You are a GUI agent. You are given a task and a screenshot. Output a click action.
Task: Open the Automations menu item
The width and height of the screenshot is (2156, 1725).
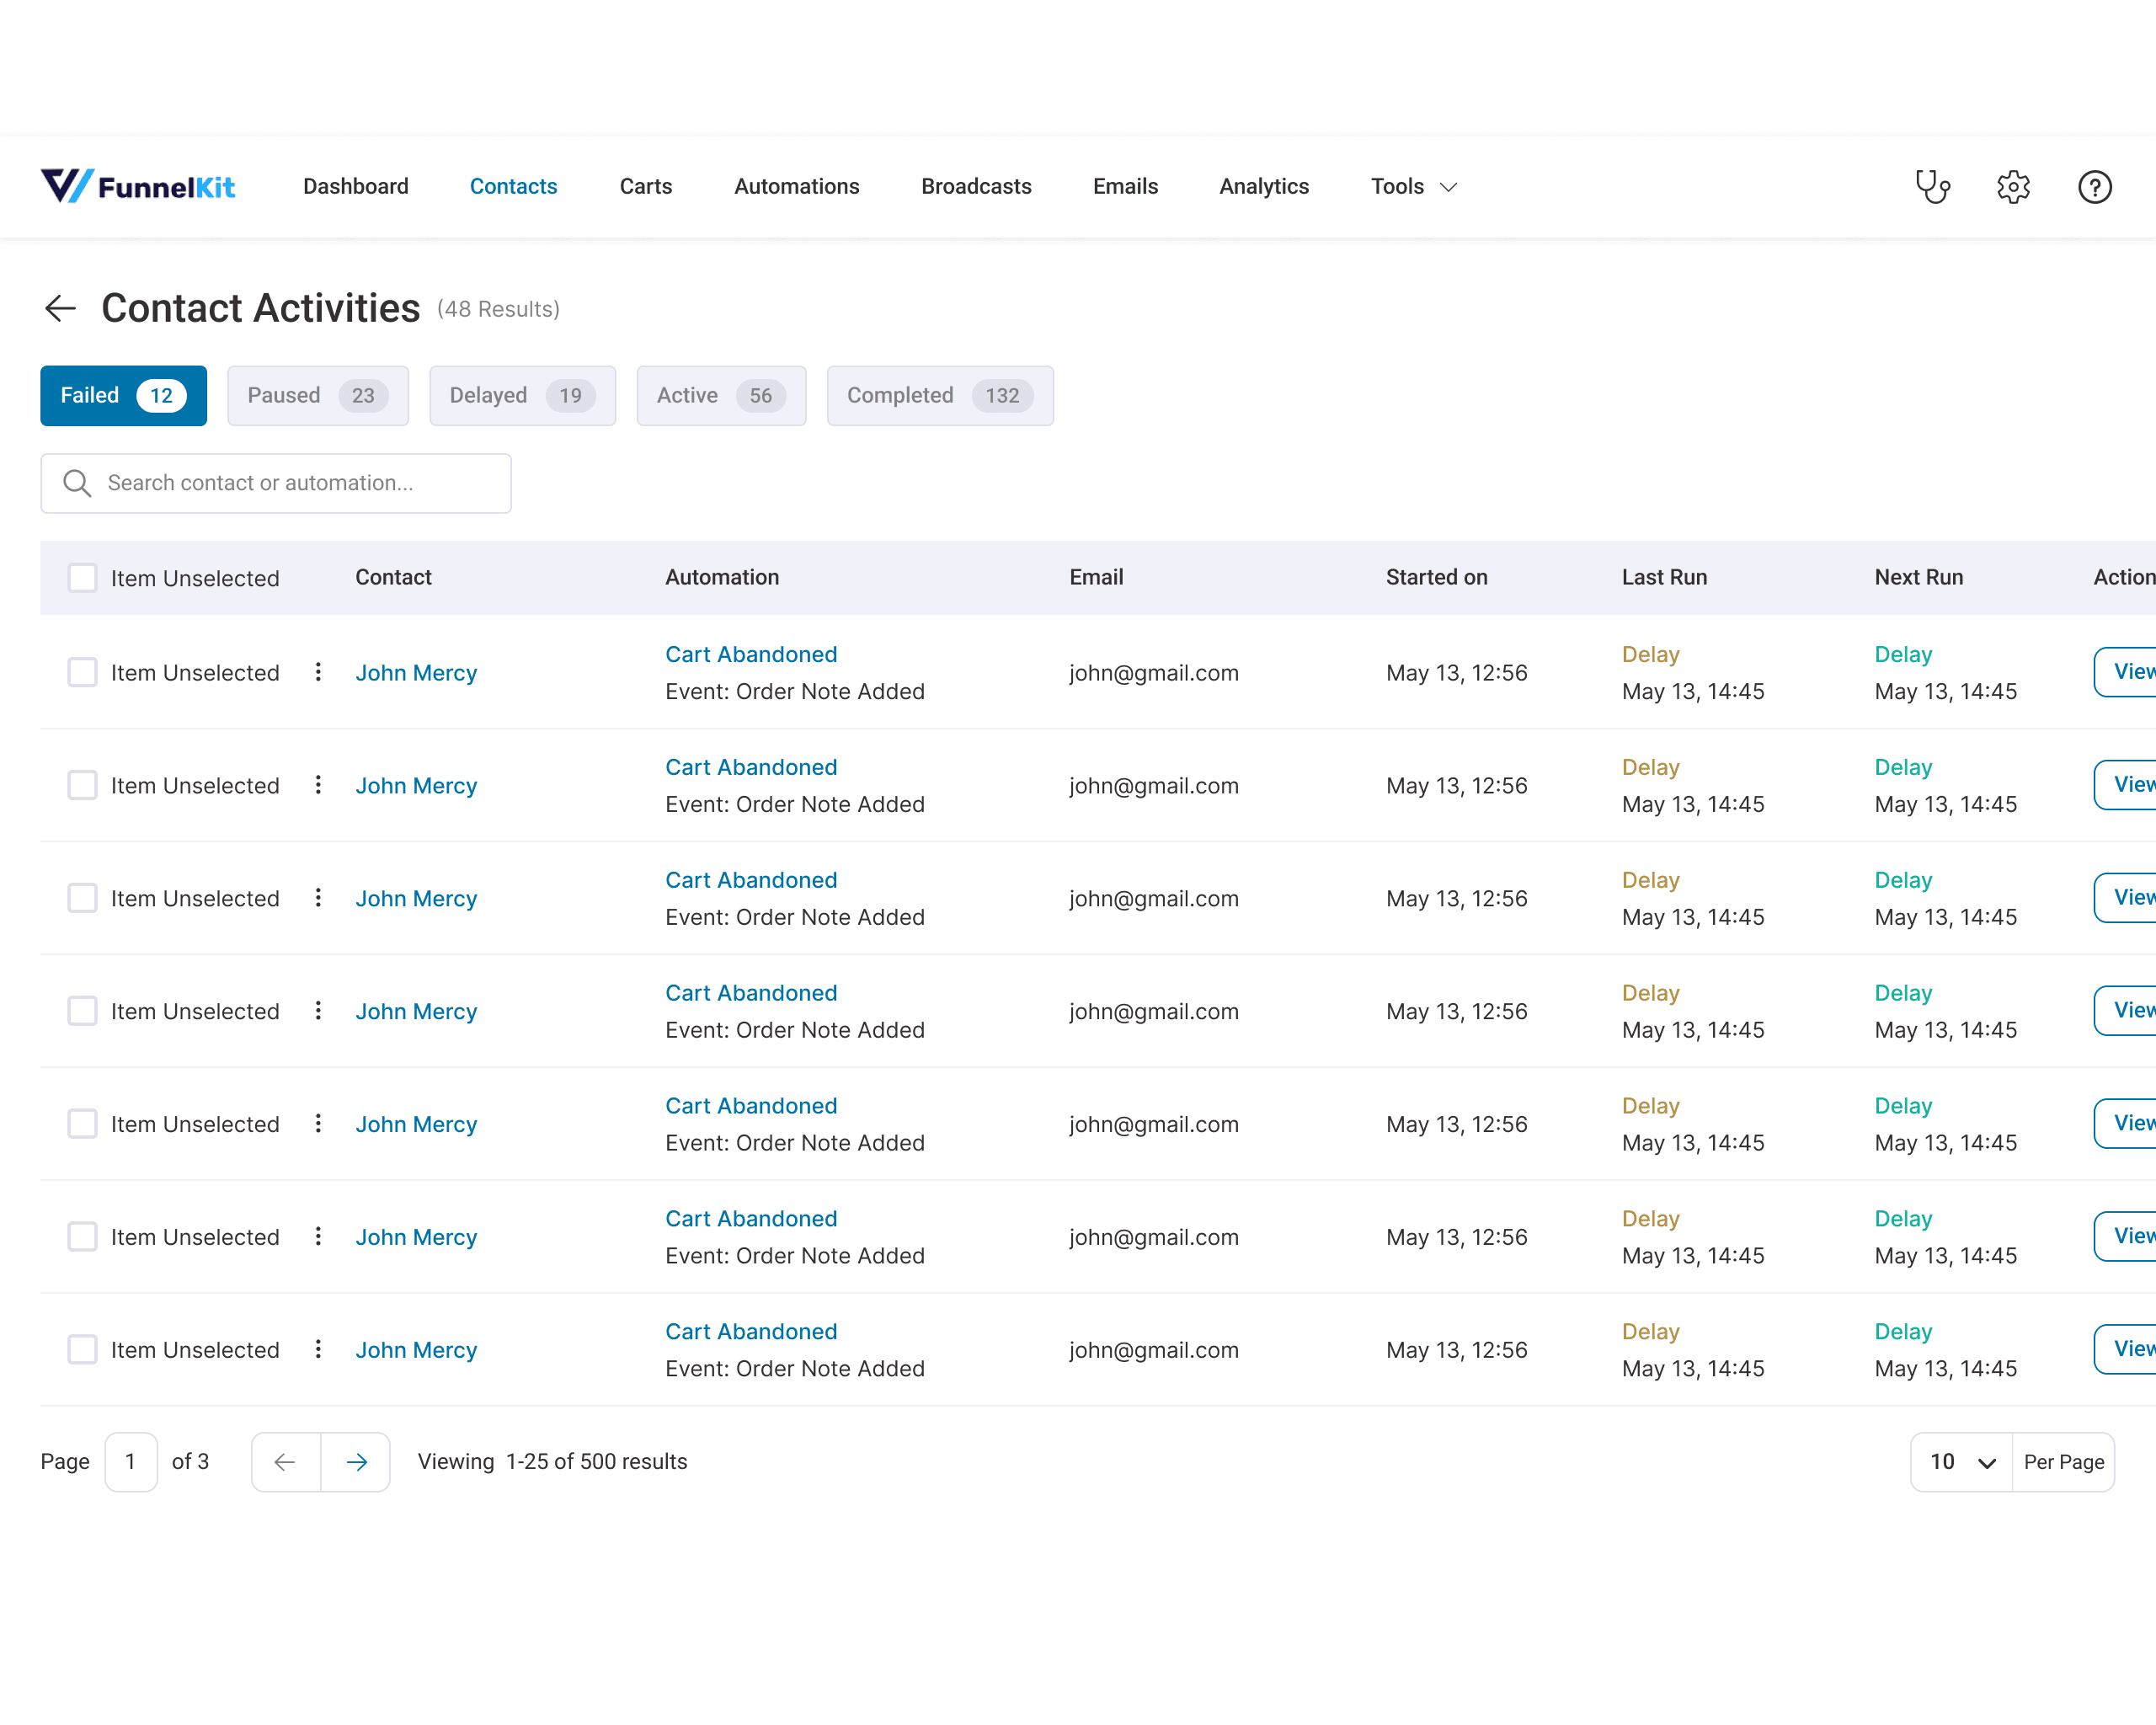796,187
